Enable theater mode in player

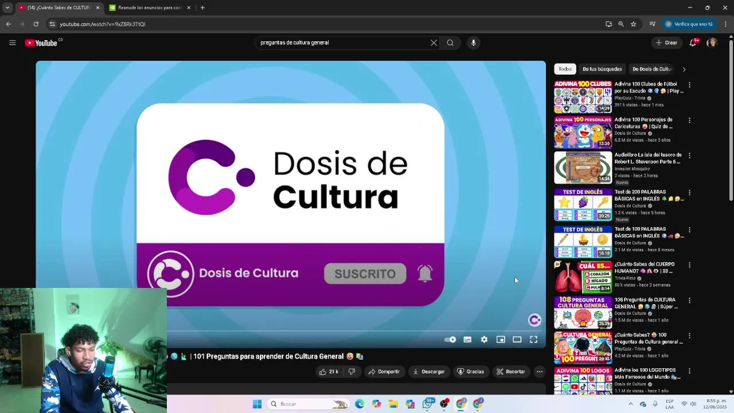point(517,340)
